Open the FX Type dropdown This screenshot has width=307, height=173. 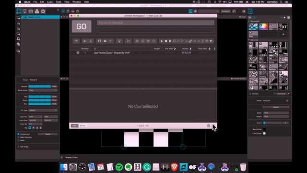(x=43, y=110)
